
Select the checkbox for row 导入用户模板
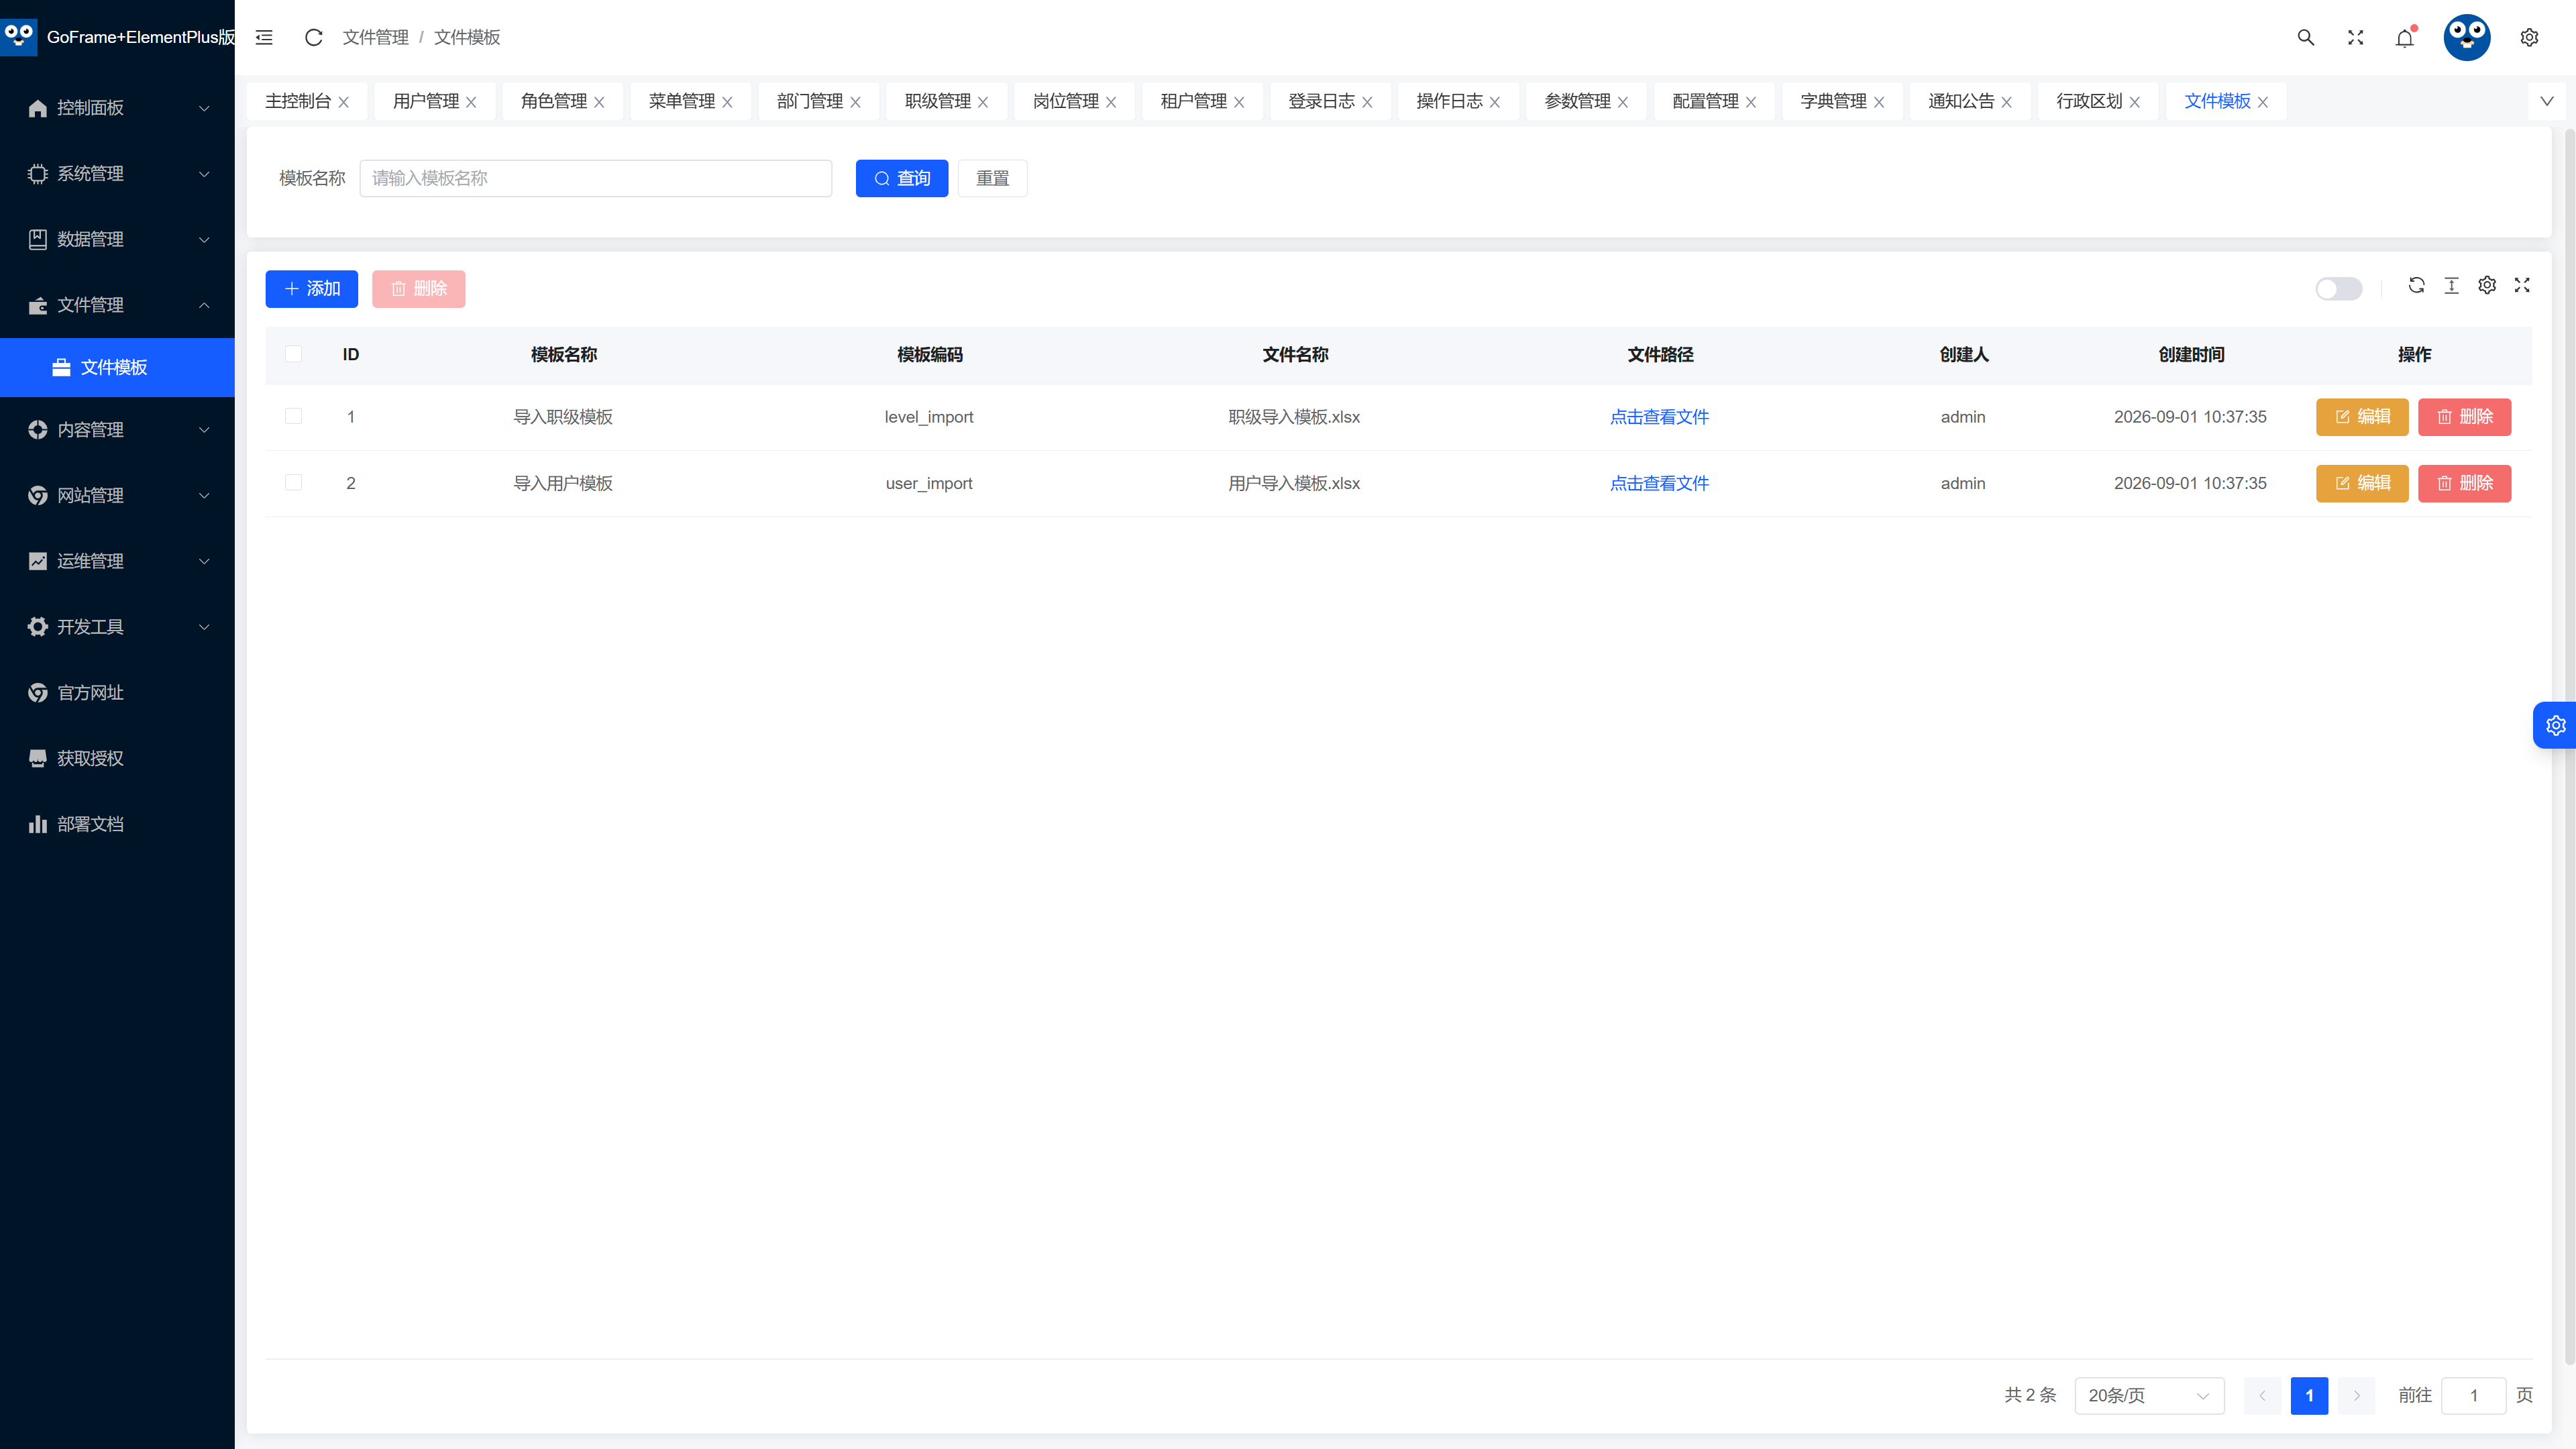tap(293, 483)
